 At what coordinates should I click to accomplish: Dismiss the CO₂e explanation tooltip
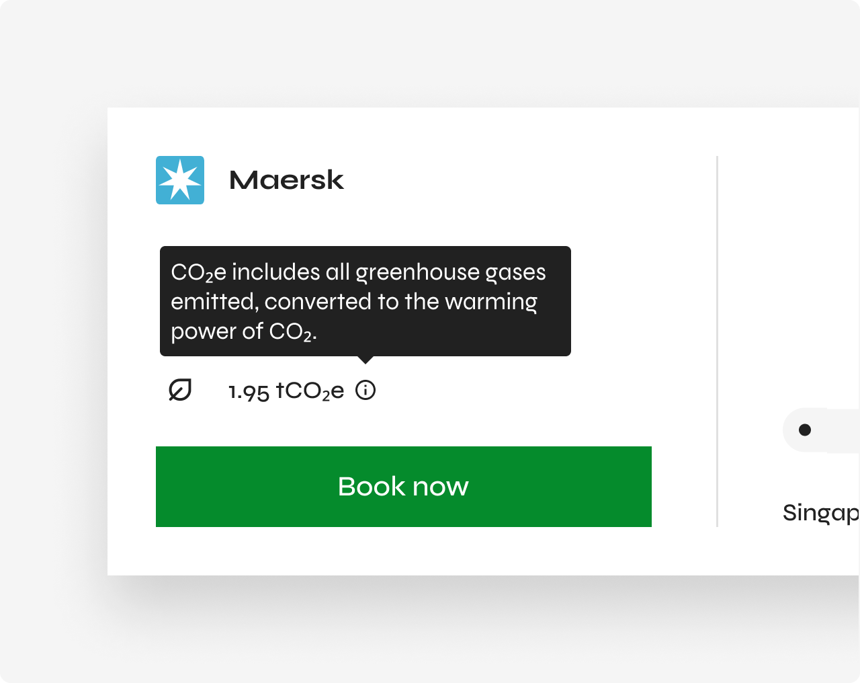tap(365, 300)
